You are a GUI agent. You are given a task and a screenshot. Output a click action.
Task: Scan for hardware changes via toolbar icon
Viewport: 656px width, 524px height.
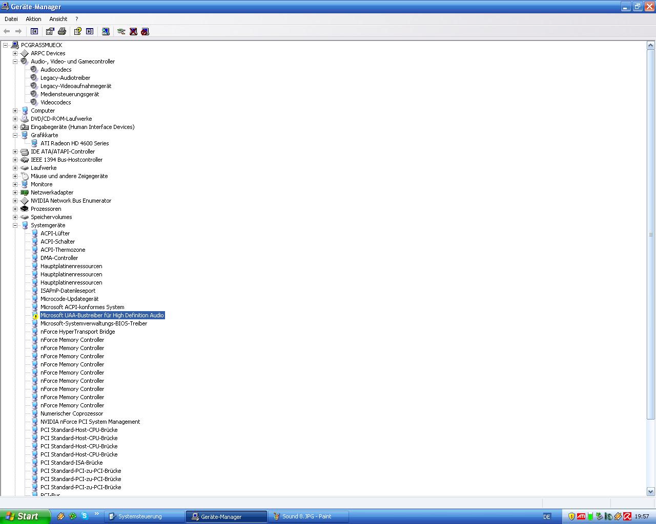point(106,31)
